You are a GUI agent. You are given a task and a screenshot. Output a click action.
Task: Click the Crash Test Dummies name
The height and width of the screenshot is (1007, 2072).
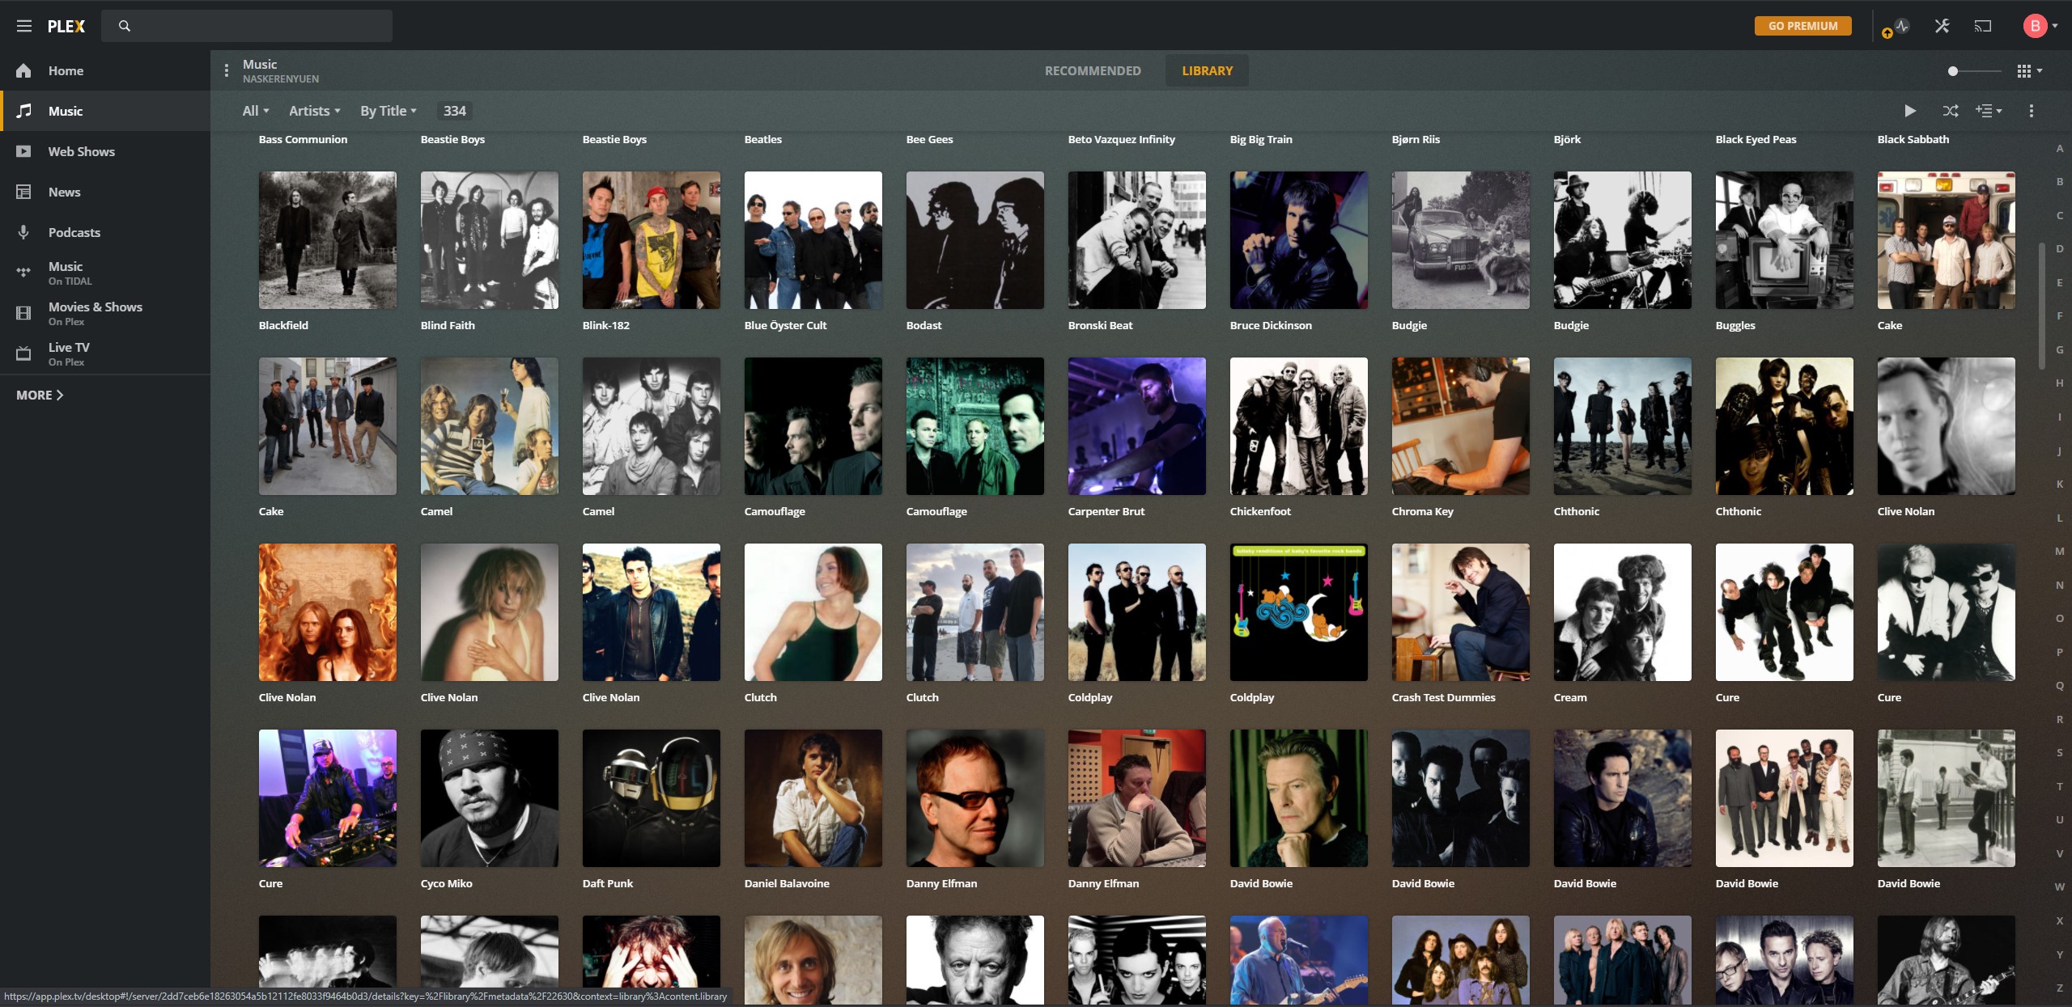[1443, 697]
